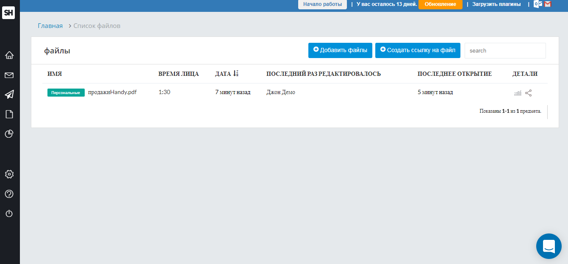Sort by ДАТА column header
This screenshot has width=568, height=264.
coord(223,74)
